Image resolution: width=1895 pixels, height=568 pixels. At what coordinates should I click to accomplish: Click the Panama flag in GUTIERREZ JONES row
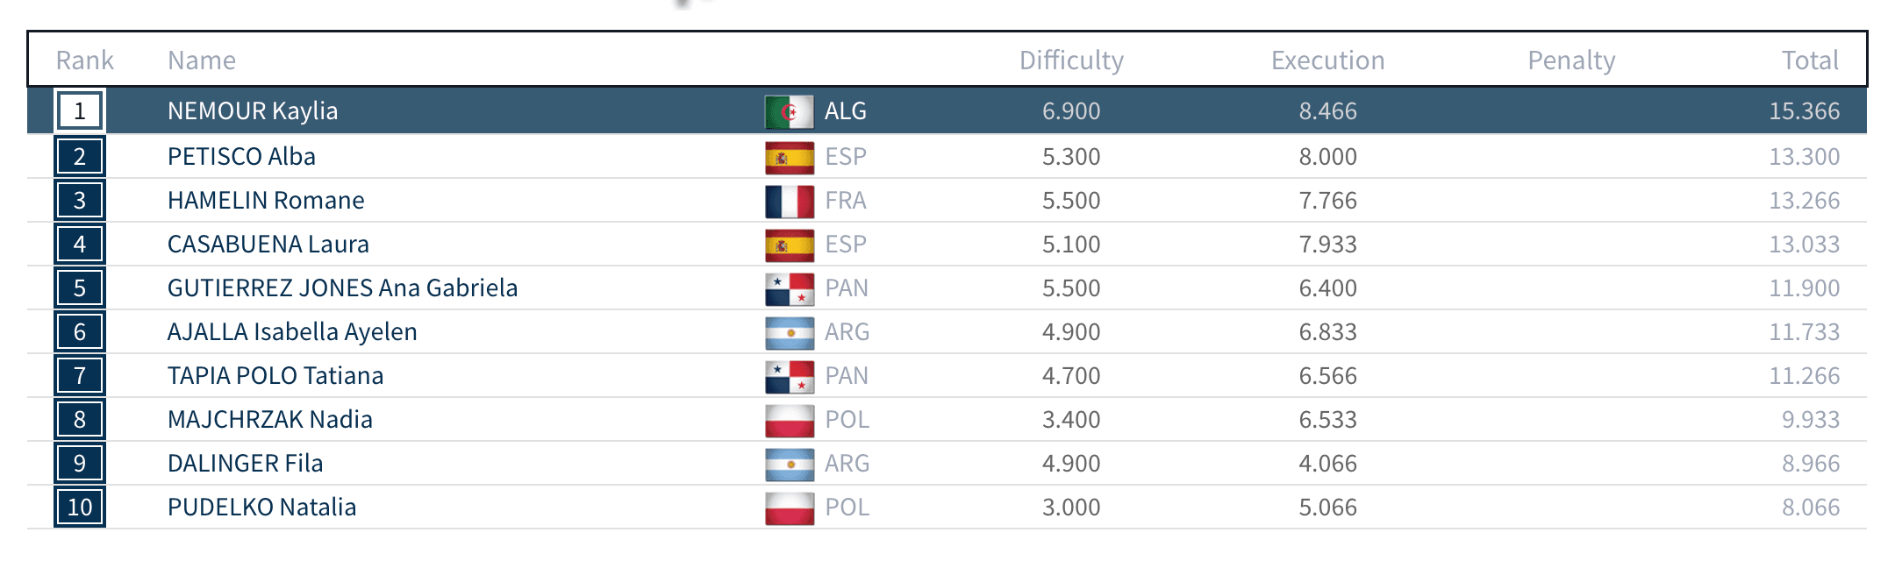click(790, 288)
